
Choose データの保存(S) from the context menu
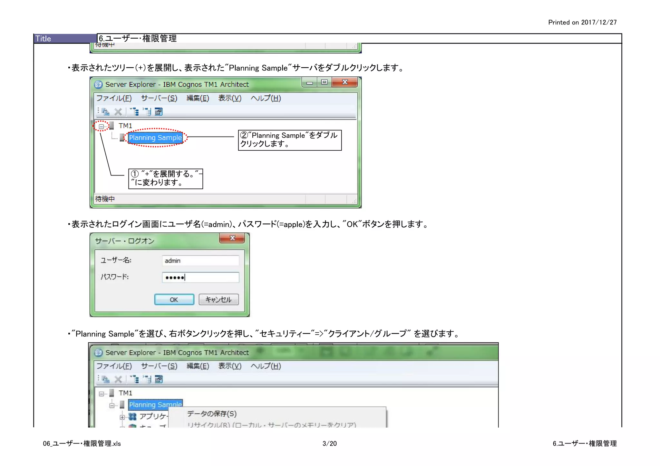(212, 414)
